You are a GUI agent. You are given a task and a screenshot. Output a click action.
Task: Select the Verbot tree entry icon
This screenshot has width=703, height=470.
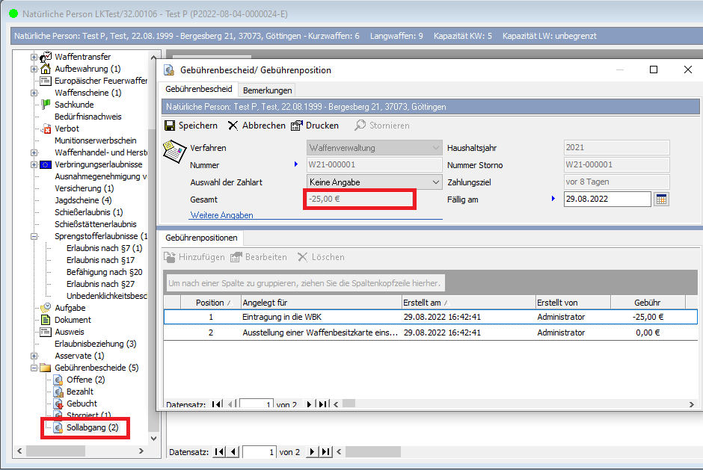pyautogui.click(x=46, y=129)
